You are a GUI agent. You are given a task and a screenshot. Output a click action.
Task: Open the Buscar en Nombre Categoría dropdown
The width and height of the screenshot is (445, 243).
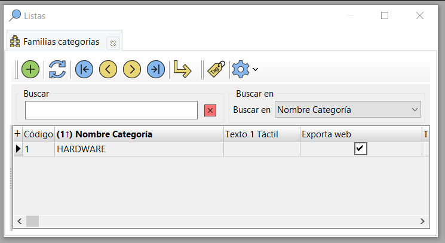pos(348,109)
